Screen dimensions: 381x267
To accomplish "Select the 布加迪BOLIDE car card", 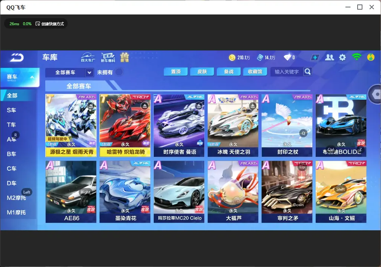I will 341,125.
